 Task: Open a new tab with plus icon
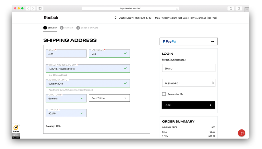247,10
